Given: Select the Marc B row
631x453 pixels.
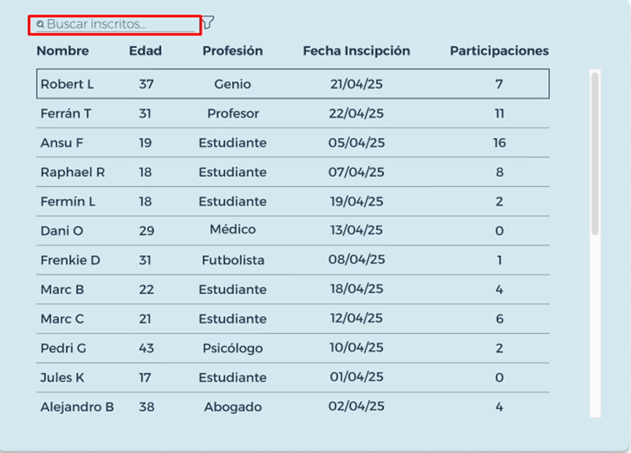Looking at the screenshot, I should click(x=293, y=289).
